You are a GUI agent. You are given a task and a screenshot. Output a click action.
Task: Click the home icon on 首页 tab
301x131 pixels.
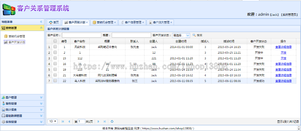click(x=51, y=22)
